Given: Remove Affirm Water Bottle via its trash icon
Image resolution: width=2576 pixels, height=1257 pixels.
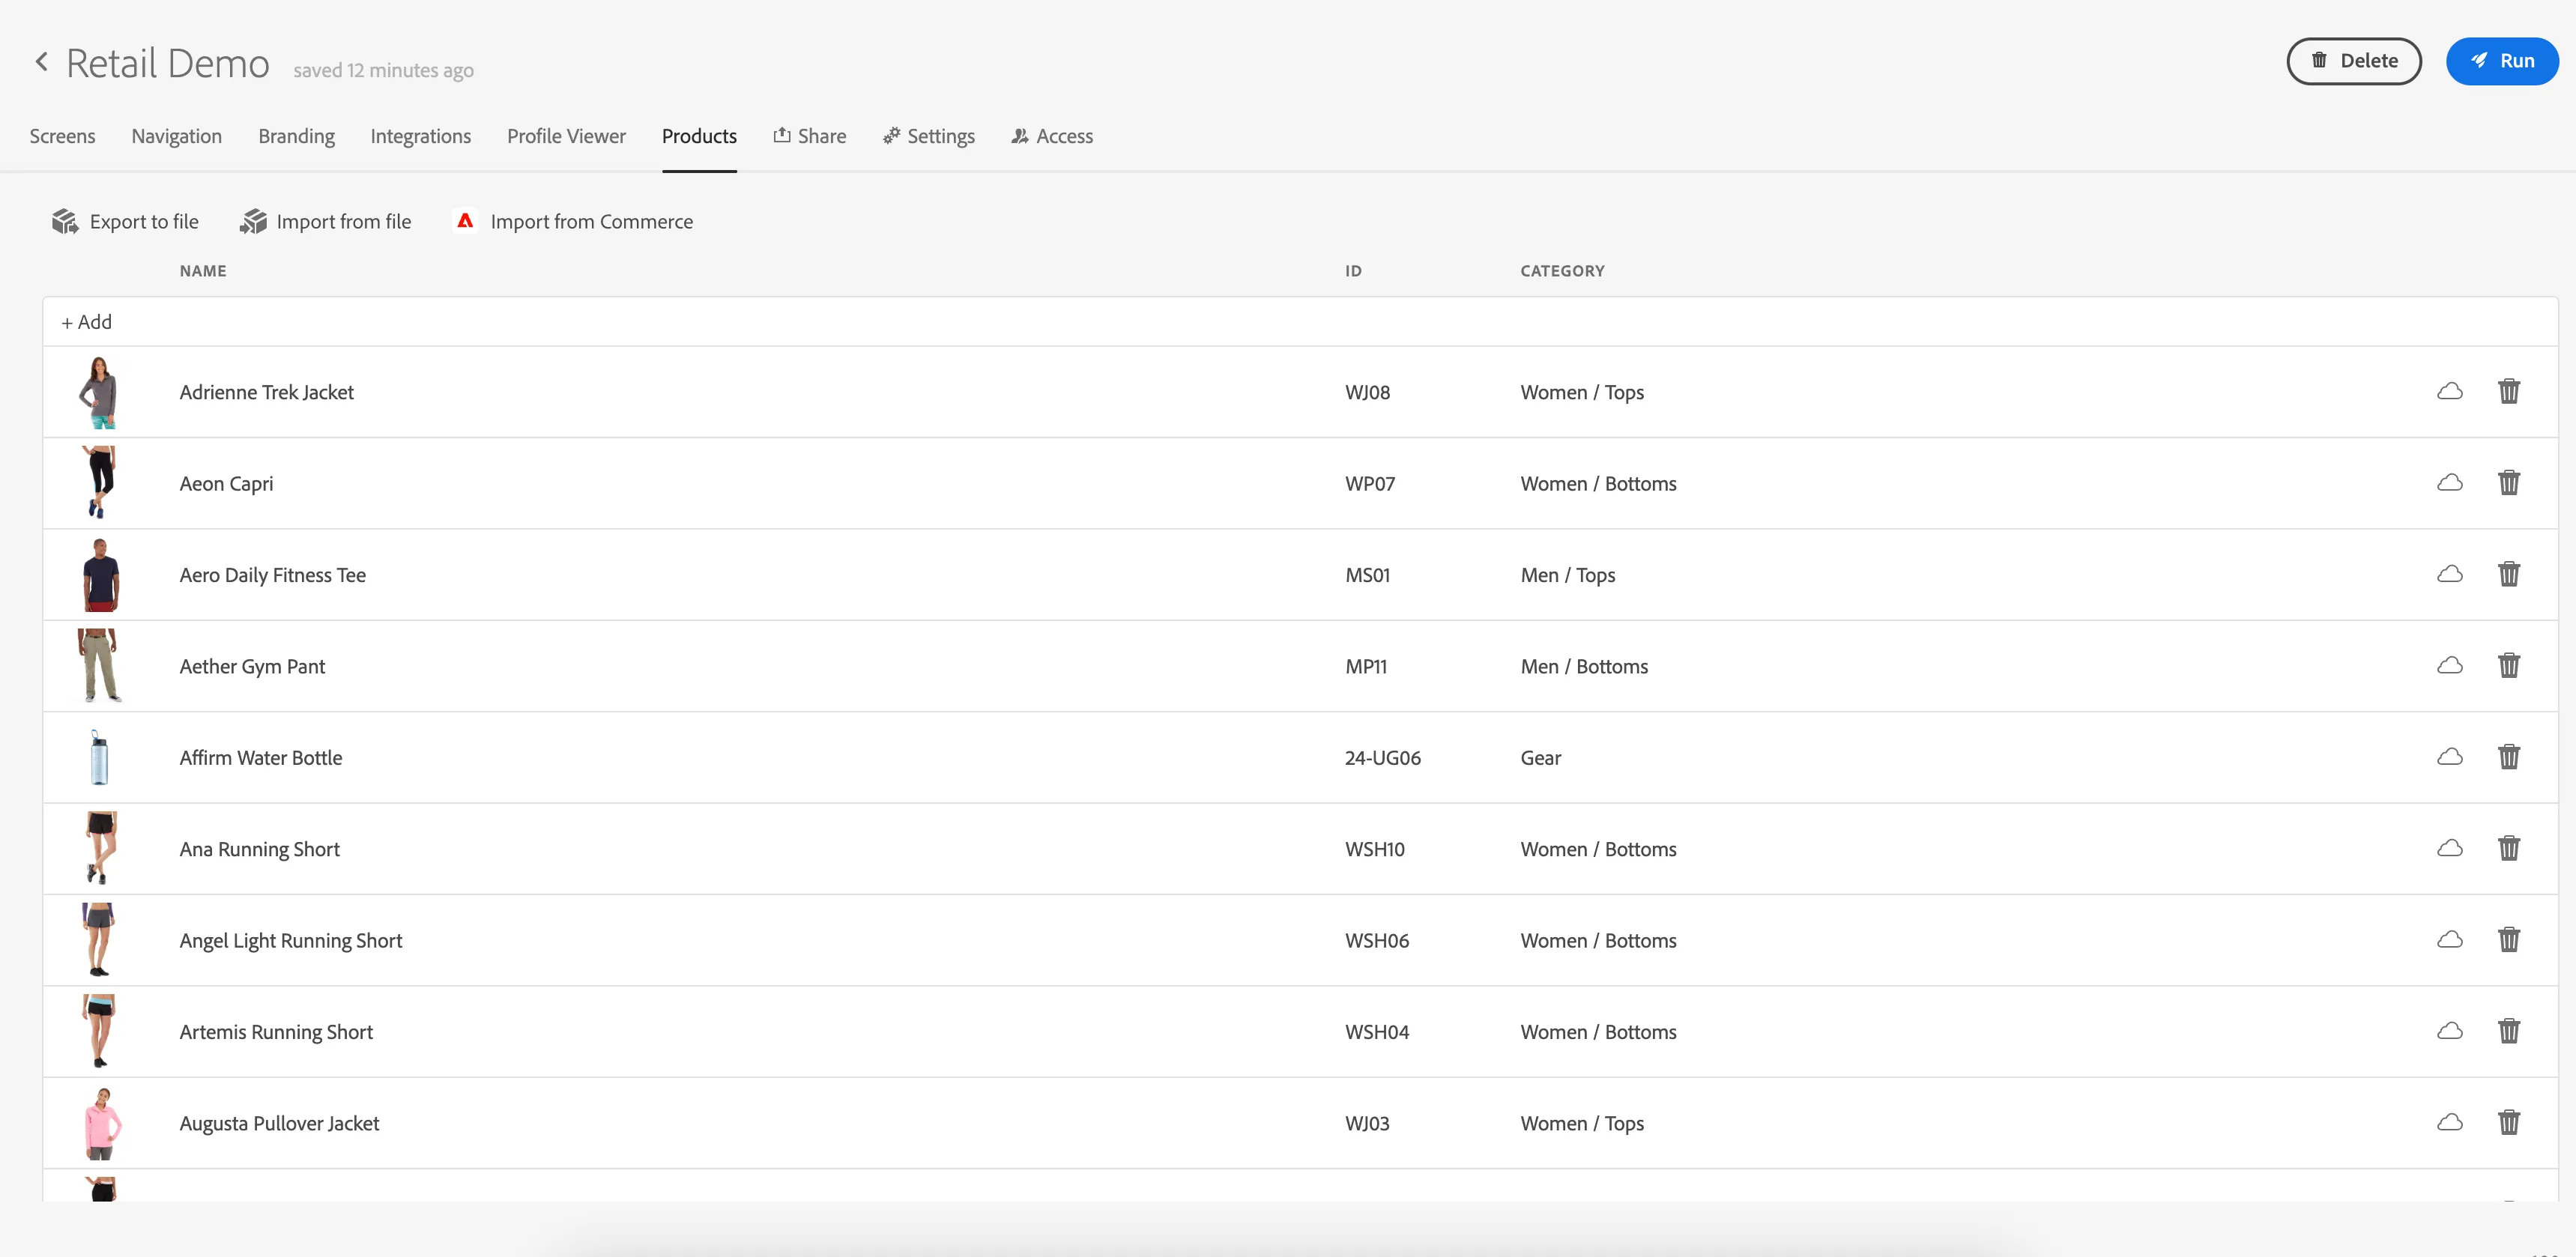Looking at the screenshot, I should tap(2509, 757).
